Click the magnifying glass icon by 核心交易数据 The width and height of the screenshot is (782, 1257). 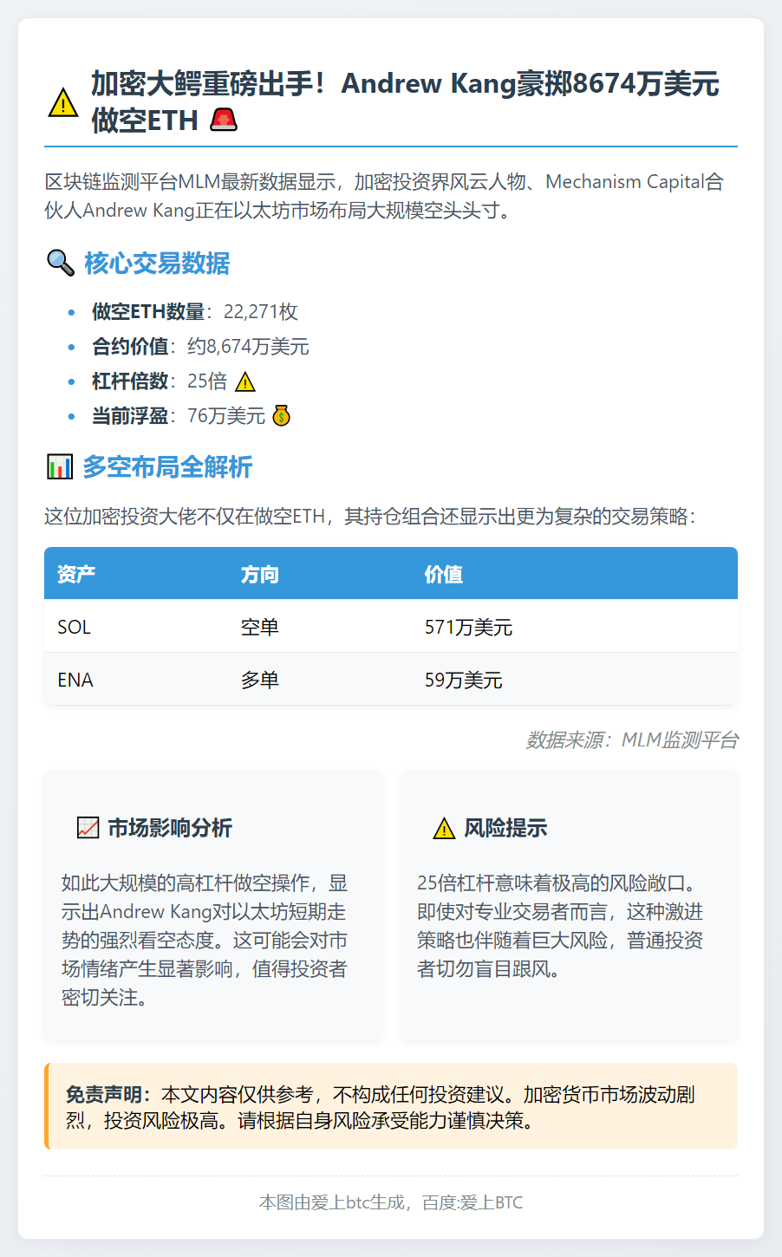pyautogui.click(x=61, y=263)
